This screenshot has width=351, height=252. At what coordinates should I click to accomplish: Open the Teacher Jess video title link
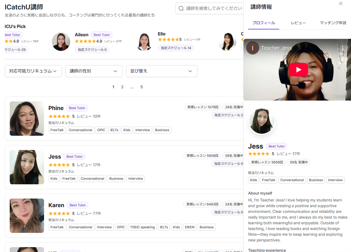click(276, 48)
